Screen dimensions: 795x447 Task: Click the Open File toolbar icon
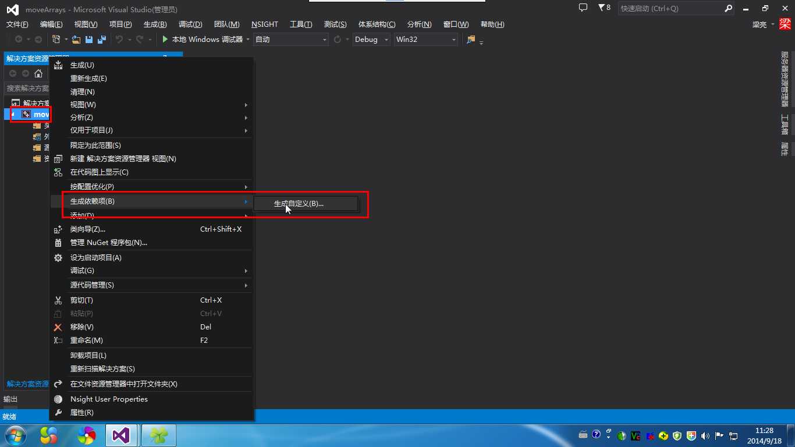[76, 40]
